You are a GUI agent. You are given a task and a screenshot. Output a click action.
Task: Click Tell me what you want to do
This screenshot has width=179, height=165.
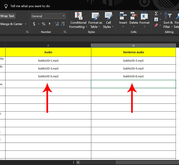click(30, 6)
